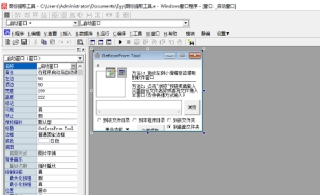This screenshot has width=320, height=195.
Task: Click the ellipsis button beside 名称 value
Action: [x=74, y=66]
